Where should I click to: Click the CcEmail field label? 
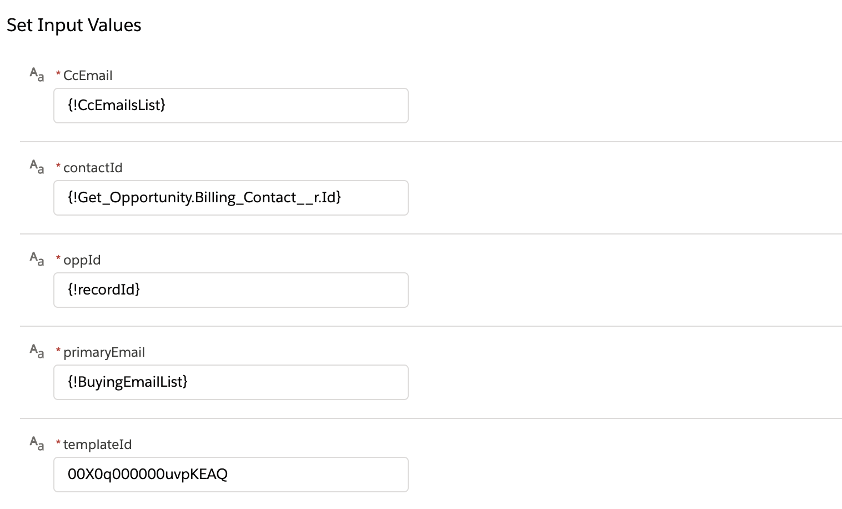[x=88, y=76]
